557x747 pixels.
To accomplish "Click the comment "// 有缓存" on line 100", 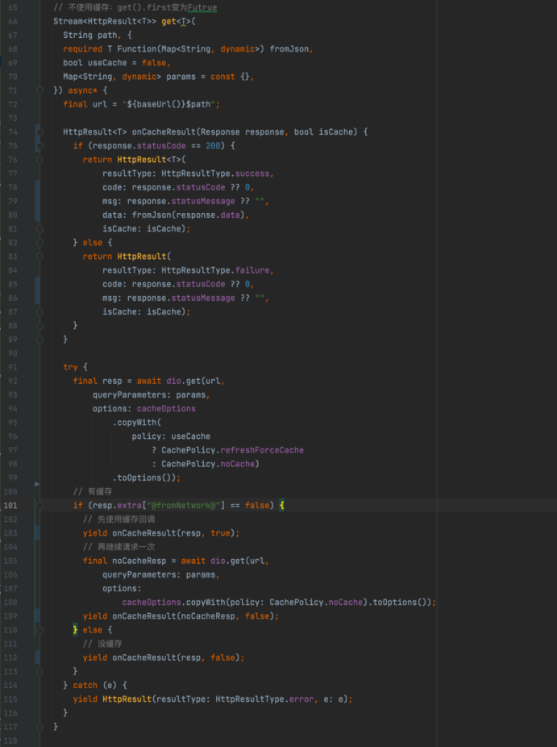I will click(x=93, y=491).
